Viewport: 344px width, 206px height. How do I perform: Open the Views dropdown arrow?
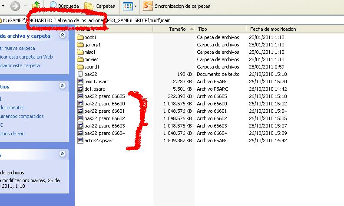tap(136, 6)
